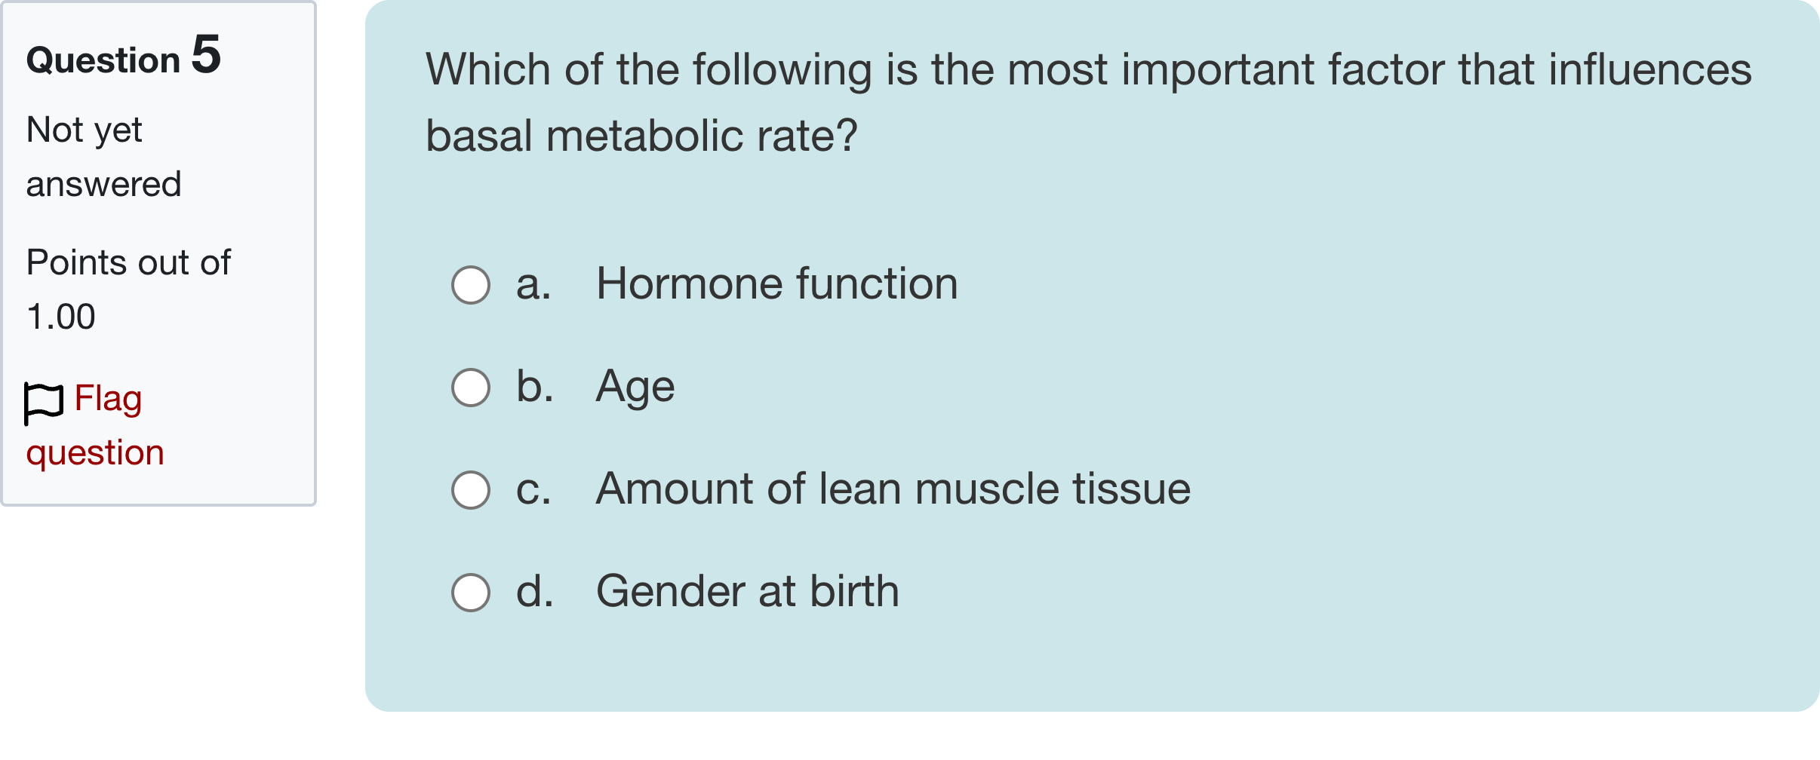Select radio button for option b
The height and width of the screenshot is (760, 1820).
pos(470,388)
